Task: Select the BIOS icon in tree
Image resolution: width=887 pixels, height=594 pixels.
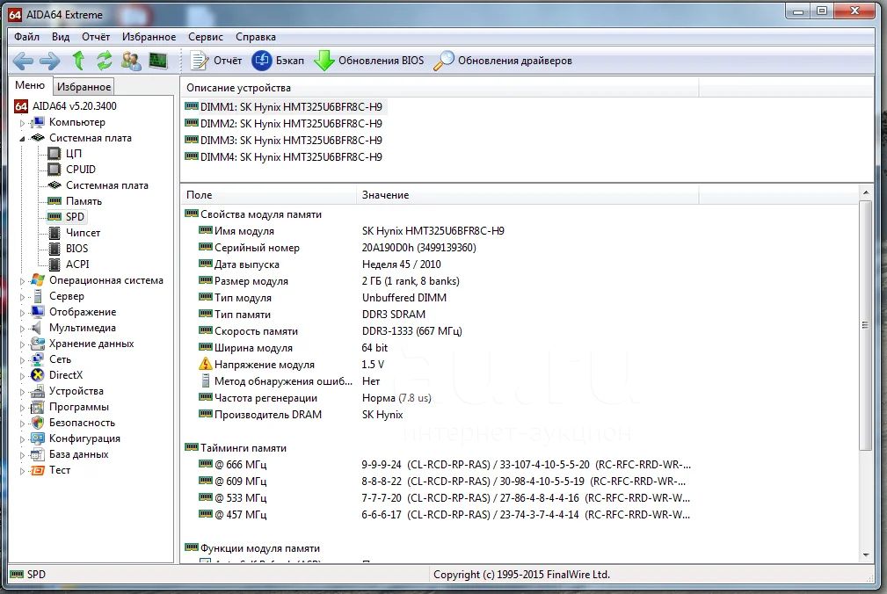Action: tap(55, 248)
